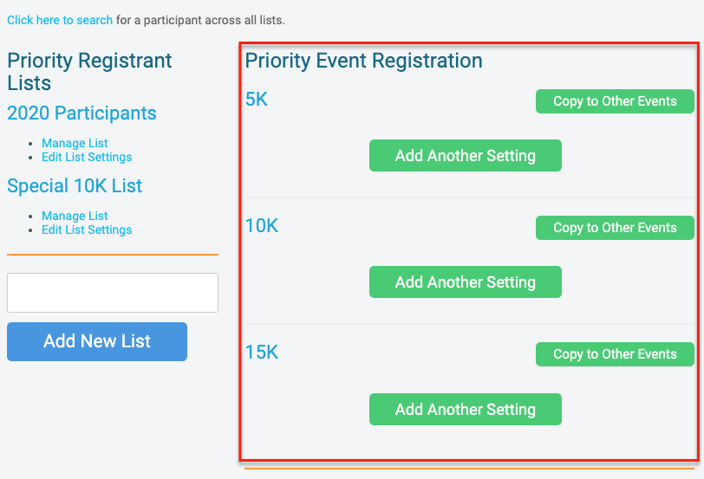The width and height of the screenshot is (704, 479).
Task: Open Manage List under Special 10K List
Action: (75, 216)
